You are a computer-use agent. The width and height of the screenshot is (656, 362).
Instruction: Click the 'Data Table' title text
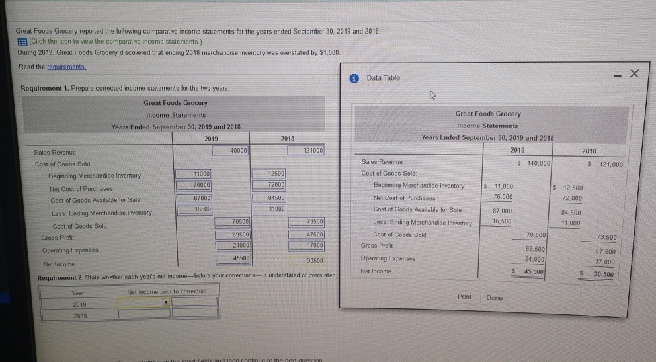[384, 78]
